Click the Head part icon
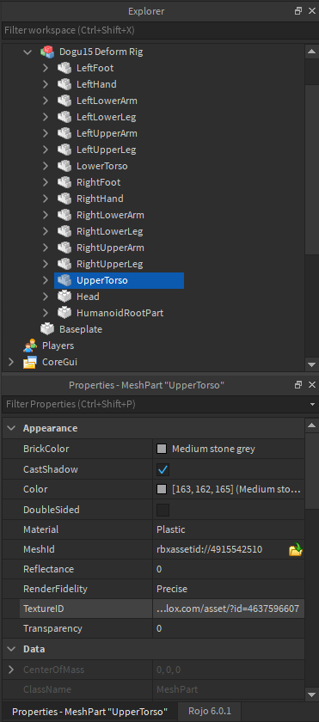 click(x=64, y=297)
